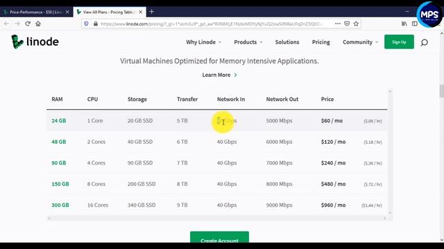Viewport: 444px width, 249px height.
Task: Close the Price-Performance tab
Action: (67, 12)
